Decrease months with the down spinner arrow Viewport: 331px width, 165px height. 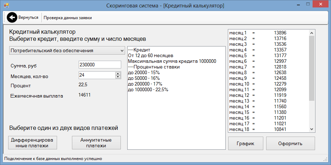[x=118, y=77]
